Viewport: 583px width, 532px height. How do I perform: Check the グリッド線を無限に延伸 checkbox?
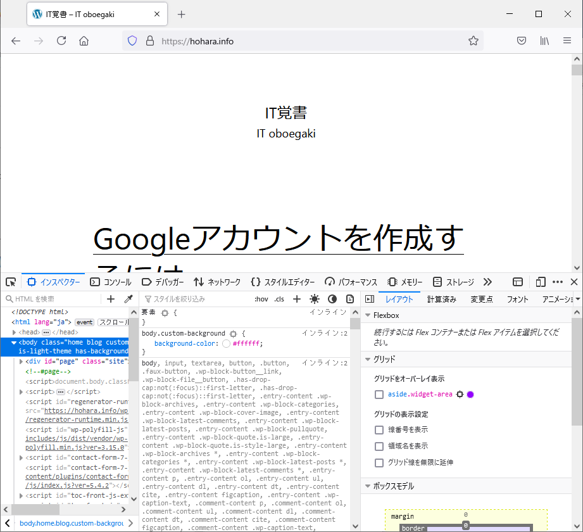tap(379, 463)
